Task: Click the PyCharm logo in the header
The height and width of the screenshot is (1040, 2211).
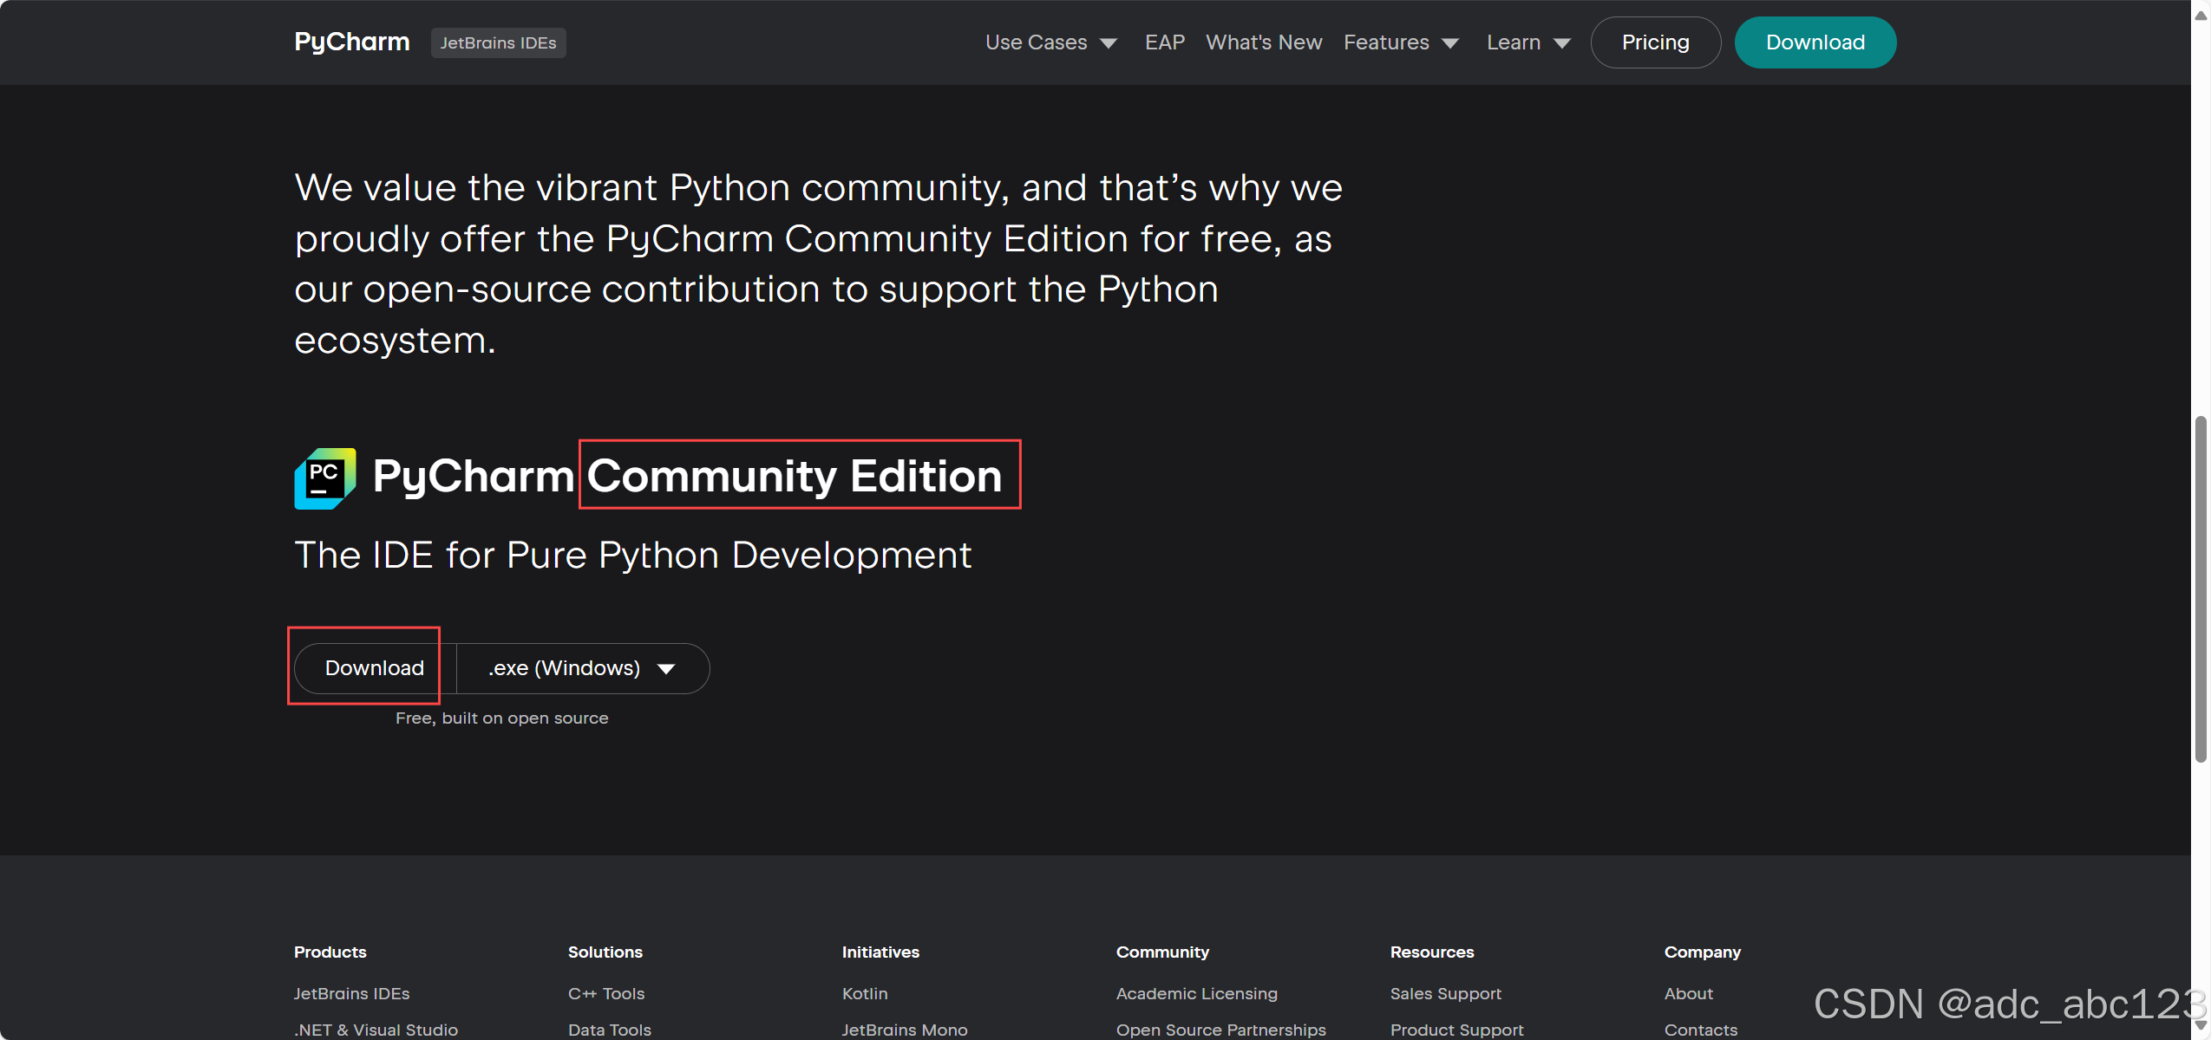Action: pos(351,42)
